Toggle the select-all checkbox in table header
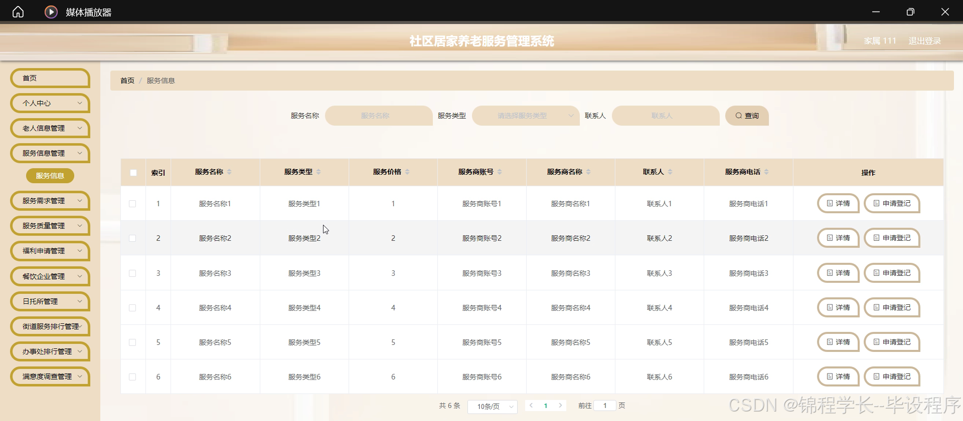Screen dimensions: 963x421 (133, 173)
